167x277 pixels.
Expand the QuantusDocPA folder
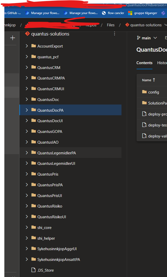click(x=27, y=110)
